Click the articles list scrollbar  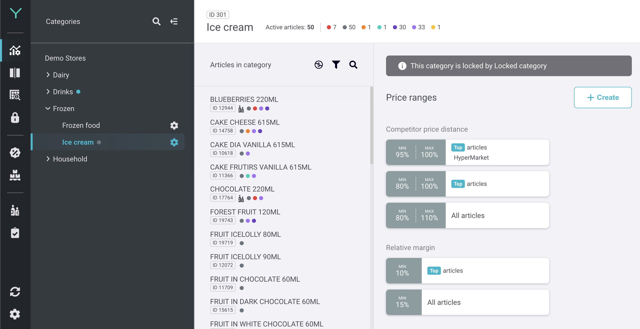coord(372,126)
